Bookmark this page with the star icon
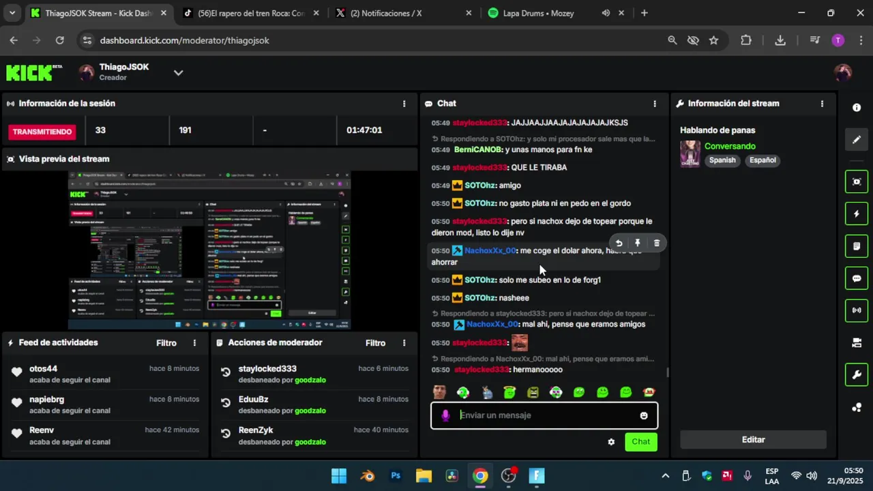 (x=713, y=40)
